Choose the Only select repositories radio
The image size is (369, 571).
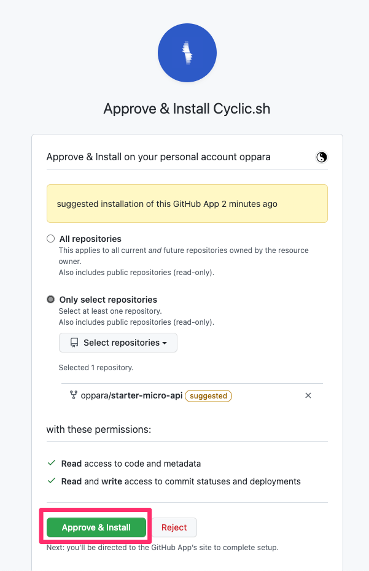click(x=51, y=300)
